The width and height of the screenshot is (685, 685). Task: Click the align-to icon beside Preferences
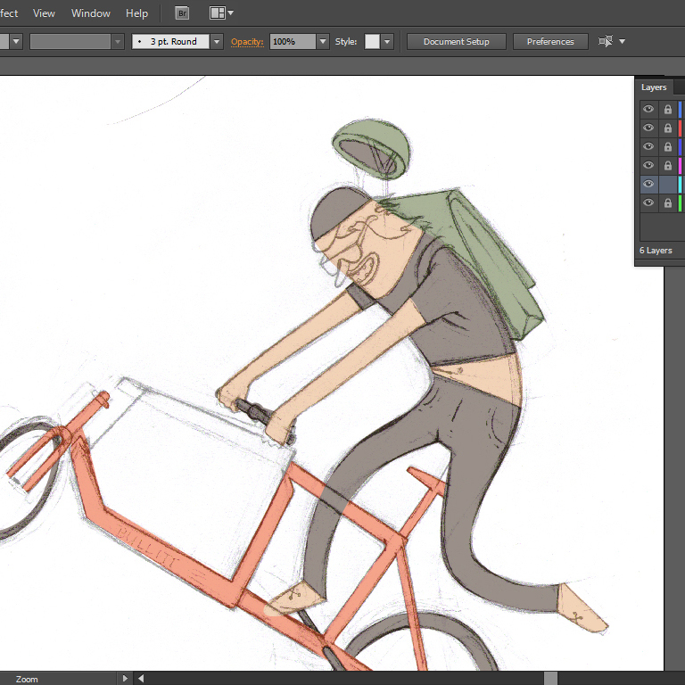point(607,42)
